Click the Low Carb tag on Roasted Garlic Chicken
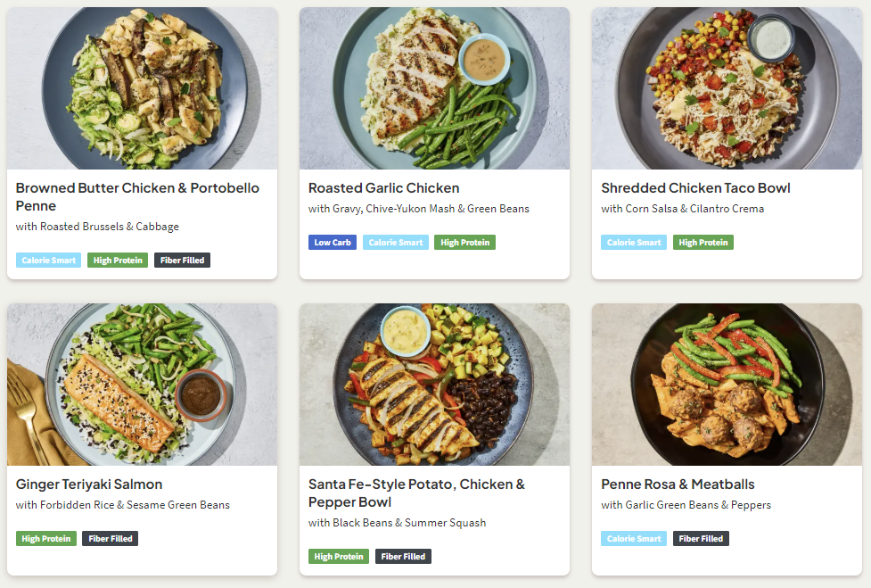 (333, 243)
